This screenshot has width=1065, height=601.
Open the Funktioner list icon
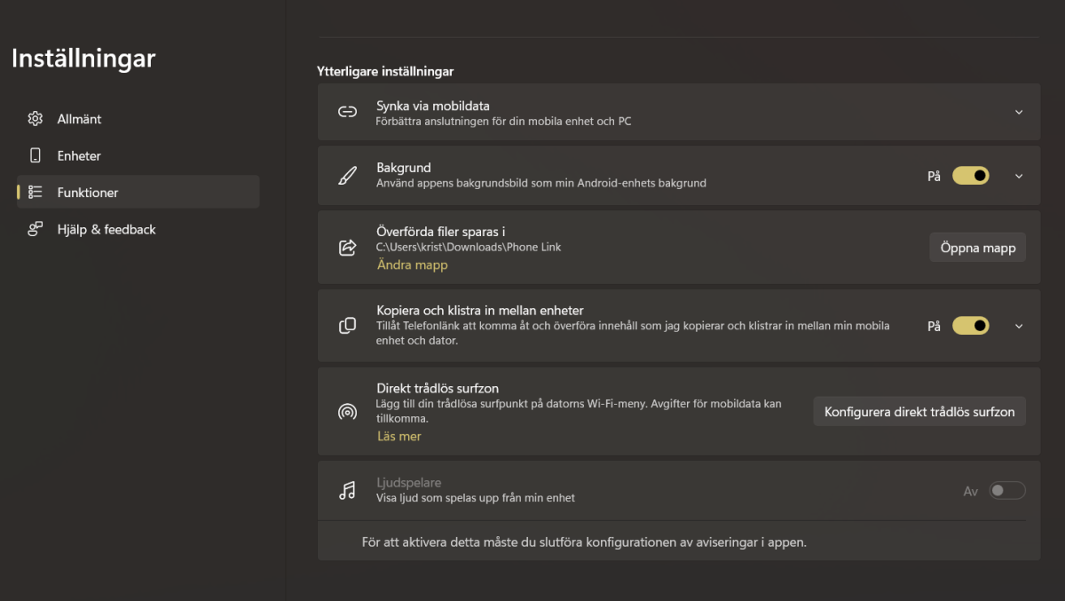click(x=35, y=192)
